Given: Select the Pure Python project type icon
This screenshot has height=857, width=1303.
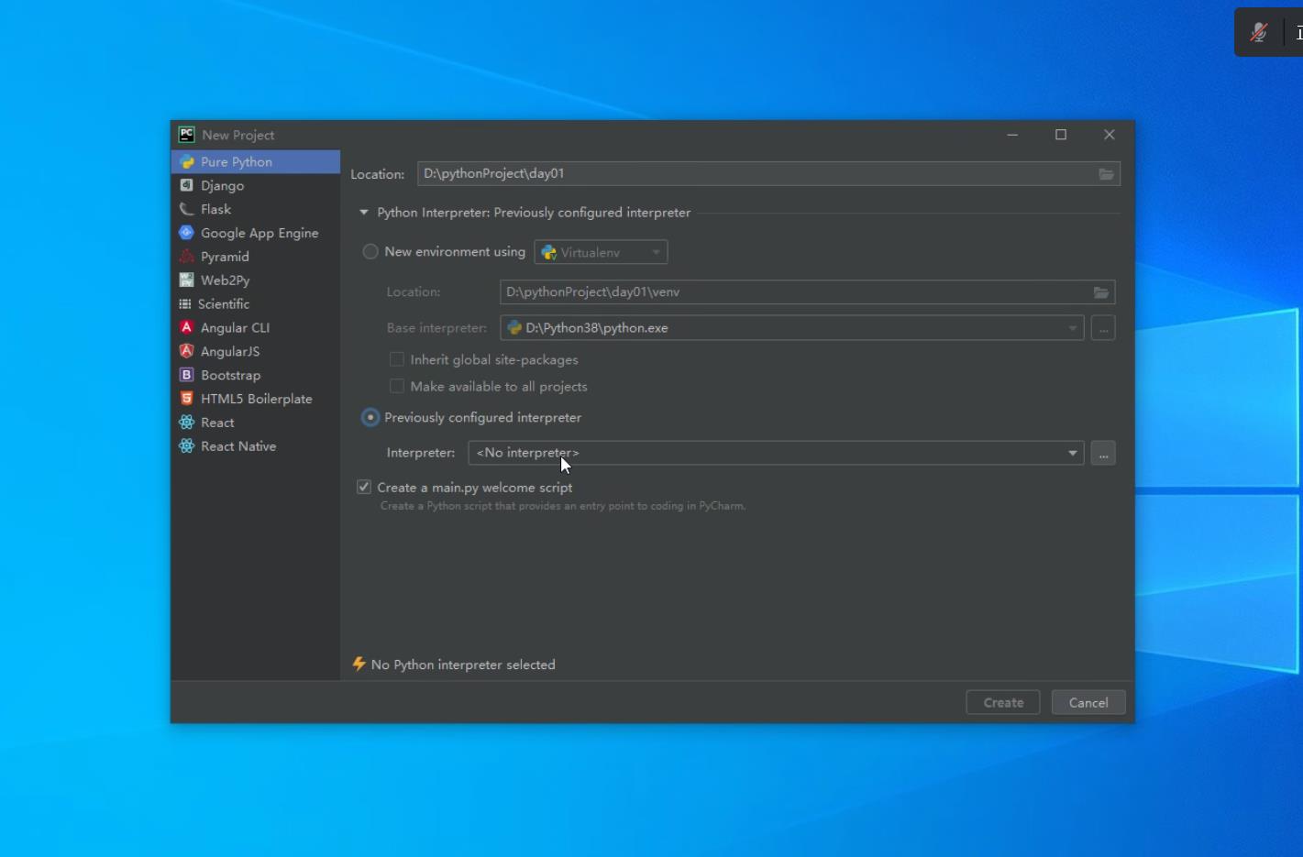Looking at the screenshot, I should tap(187, 162).
